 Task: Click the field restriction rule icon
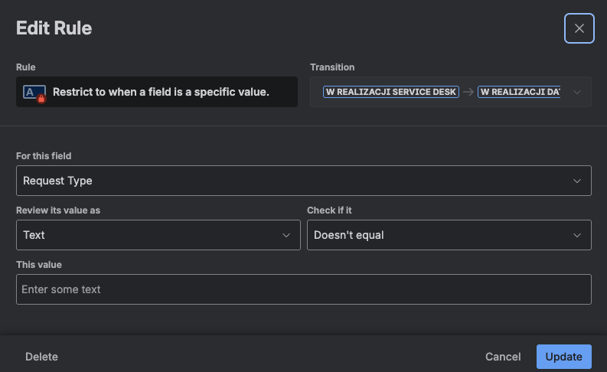[34, 93]
